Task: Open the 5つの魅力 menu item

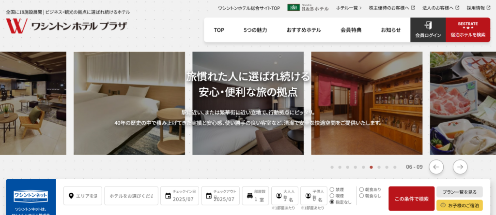Action: (x=255, y=30)
